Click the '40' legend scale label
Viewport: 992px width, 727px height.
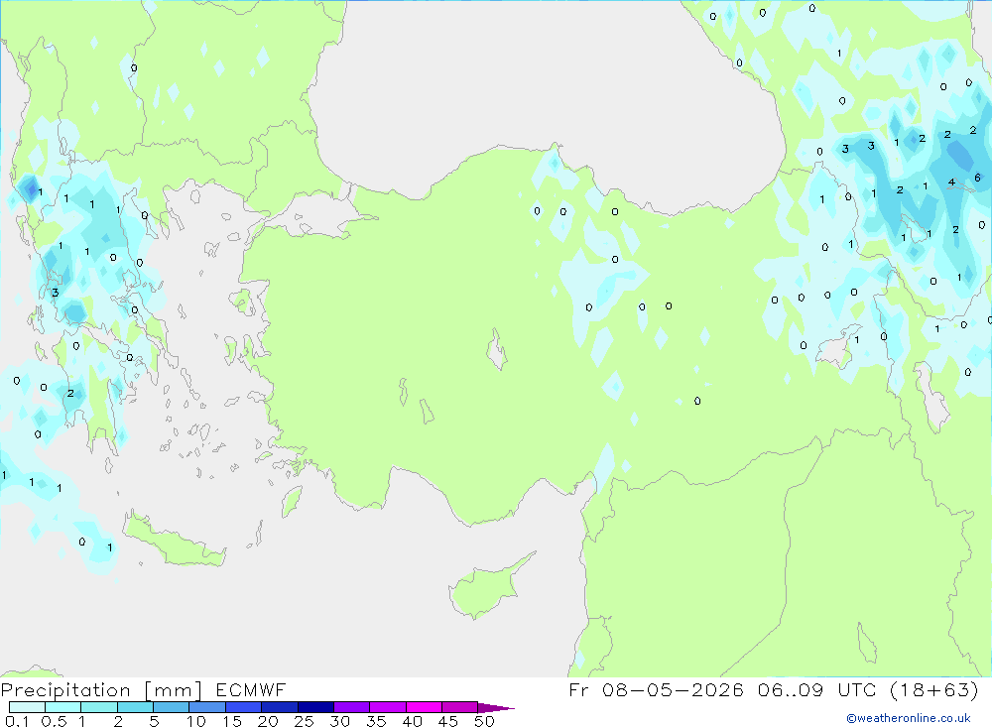(x=412, y=721)
